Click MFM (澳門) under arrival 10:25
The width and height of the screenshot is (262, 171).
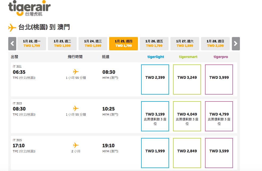point(110,115)
